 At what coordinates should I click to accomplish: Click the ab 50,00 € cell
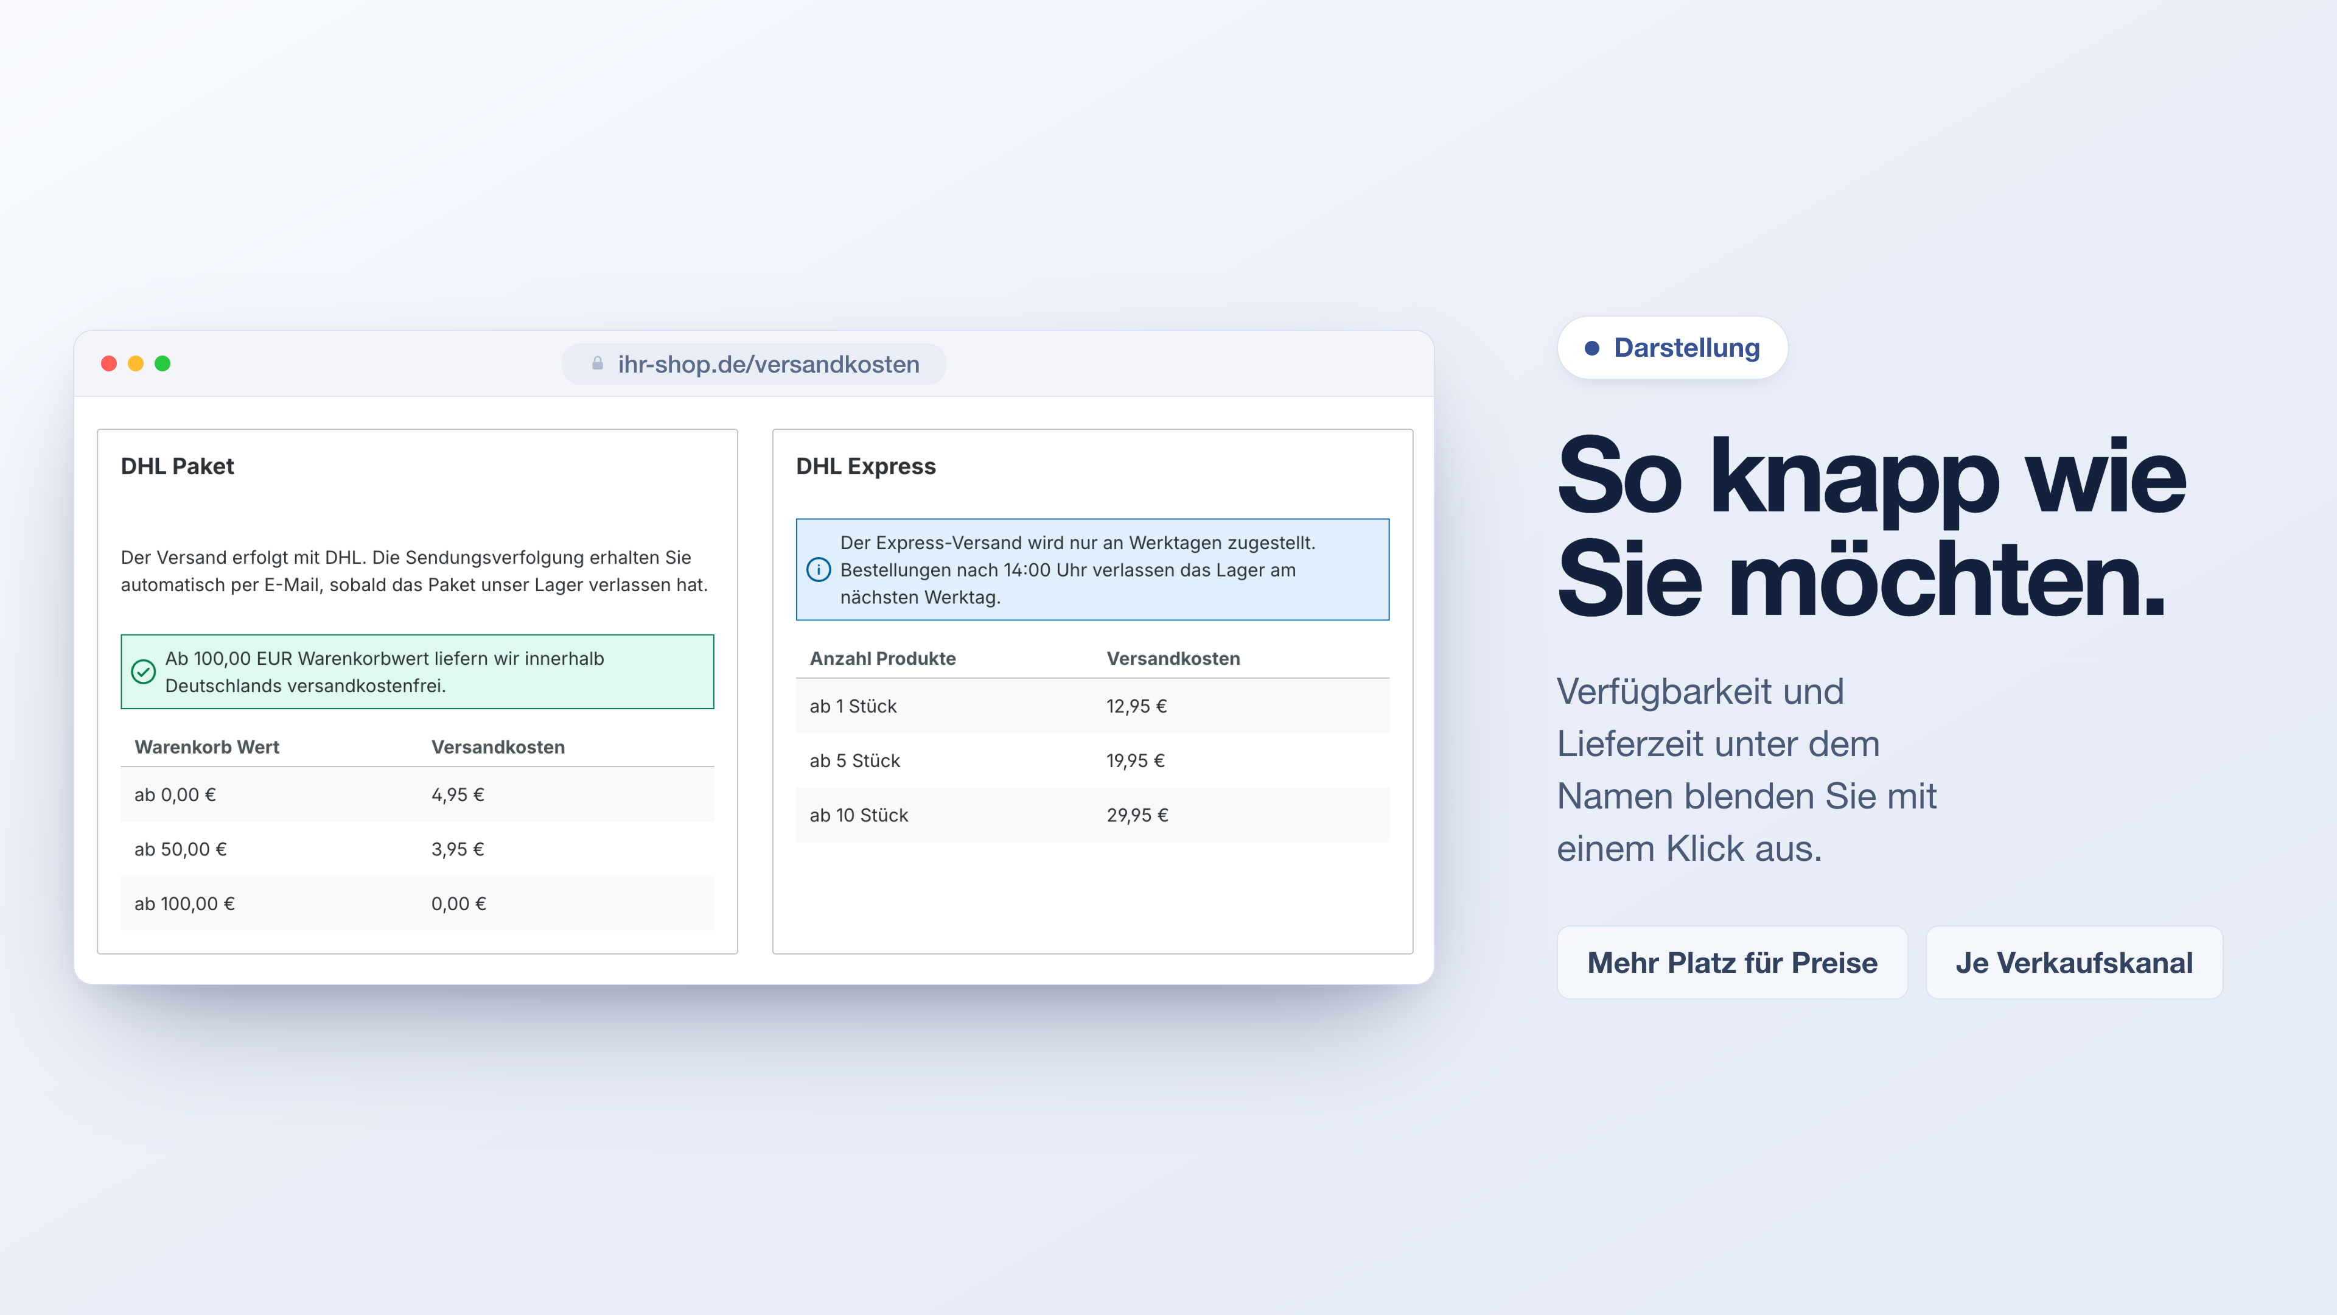[x=181, y=849]
